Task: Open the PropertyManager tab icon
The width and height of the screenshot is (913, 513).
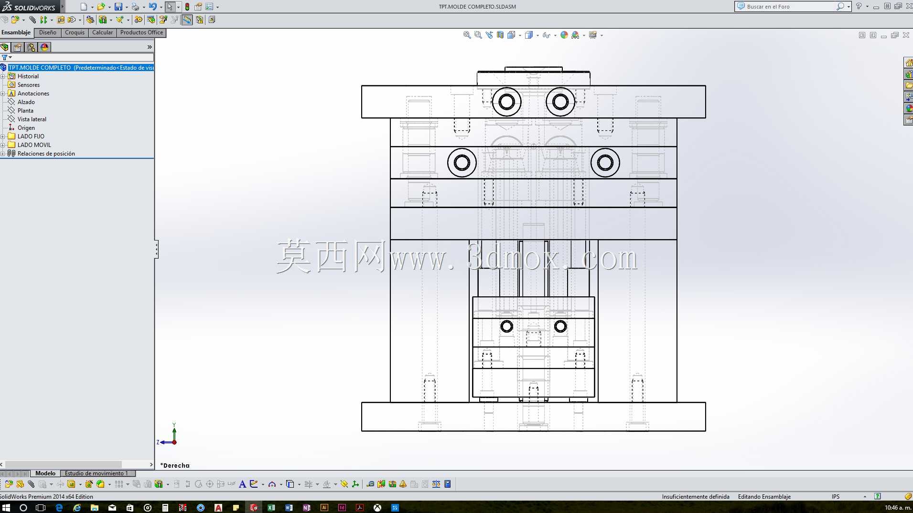Action: [18, 47]
